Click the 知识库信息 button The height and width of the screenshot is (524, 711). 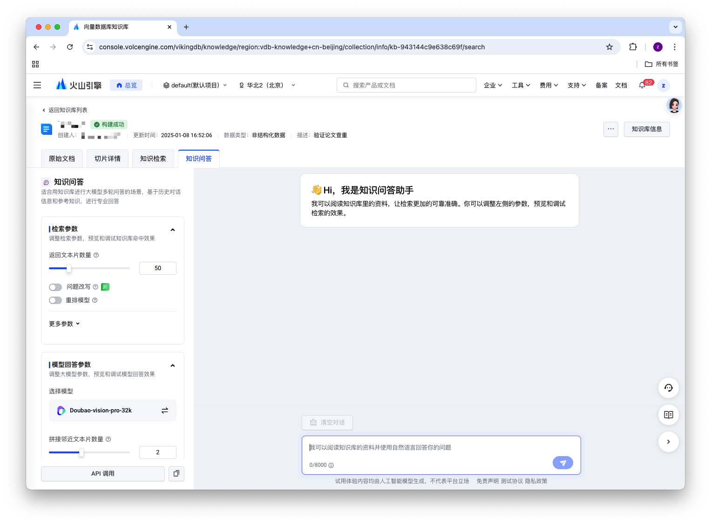pos(647,129)
